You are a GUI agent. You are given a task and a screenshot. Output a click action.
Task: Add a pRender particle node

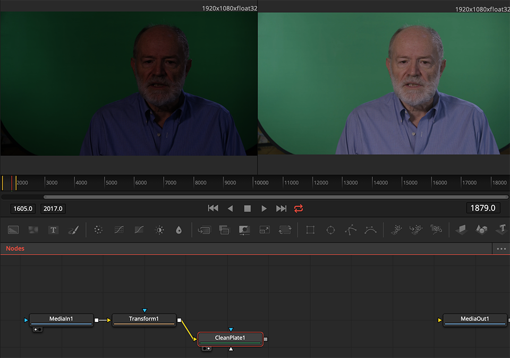[x=436, y=230]
